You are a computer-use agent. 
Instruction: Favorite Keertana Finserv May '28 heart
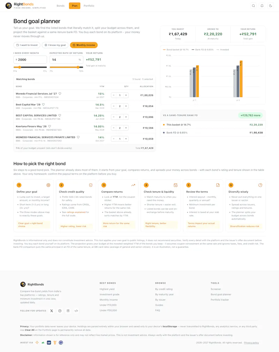(x=50, y=126)
